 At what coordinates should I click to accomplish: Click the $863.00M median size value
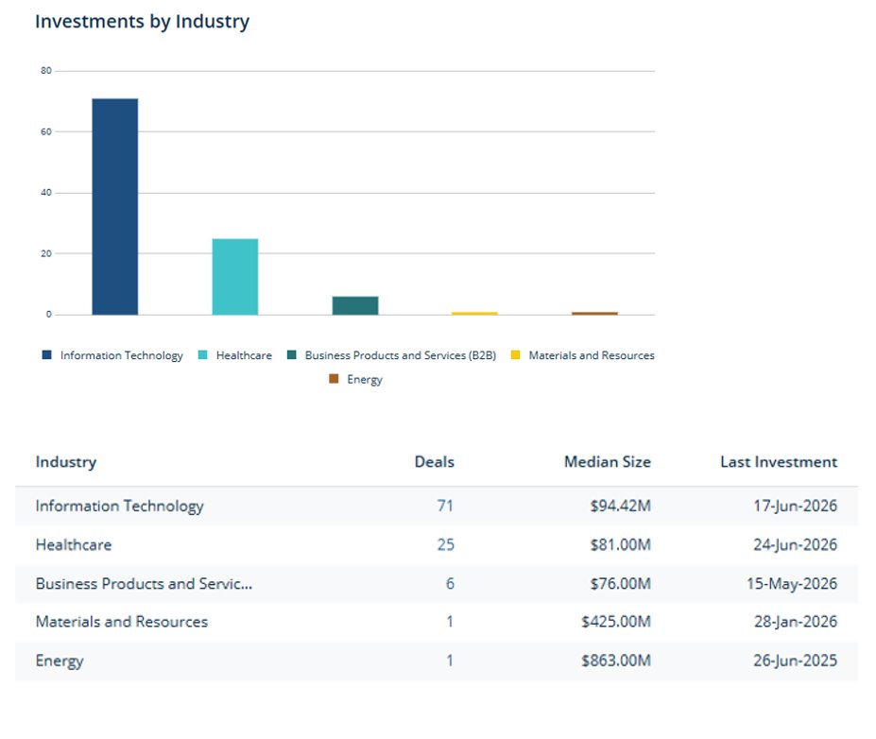[x=616, y=661]
